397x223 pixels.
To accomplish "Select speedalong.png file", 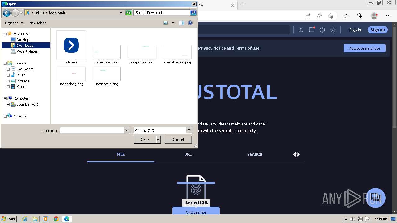I will pyautogui.click(x=71, y=73).
